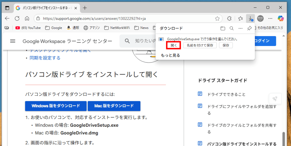
Task: Search downloads with magnifier icon
Action: [x=232, y=28]
